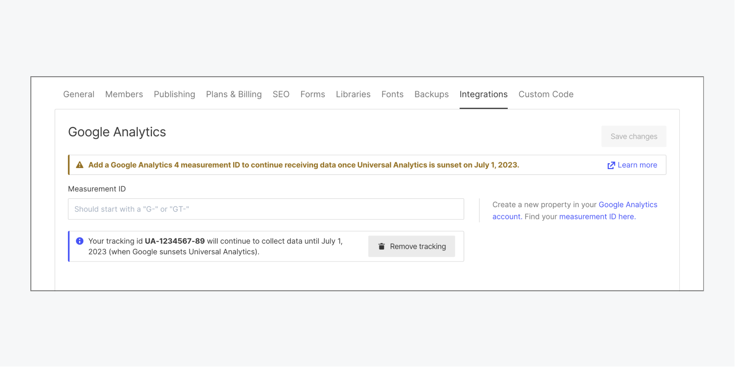735x367 pixels.
Task: Click the Remove tracking button
Action: click(x=411, y=246)
